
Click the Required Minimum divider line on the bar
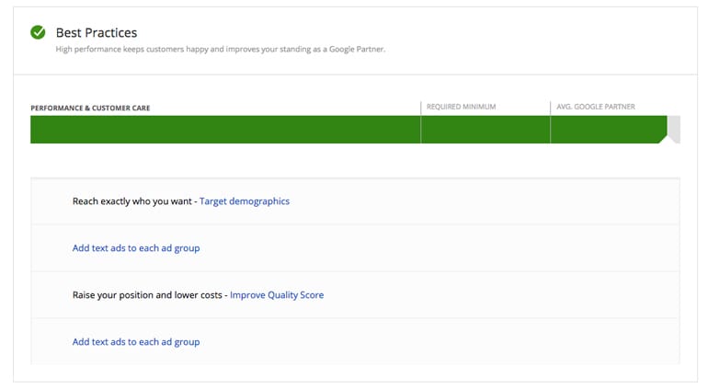coord(421,130)
